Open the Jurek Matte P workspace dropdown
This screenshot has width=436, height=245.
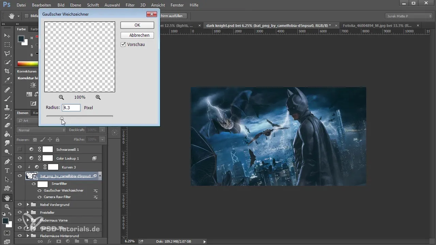pyautogui.click(x=408, y=16)
